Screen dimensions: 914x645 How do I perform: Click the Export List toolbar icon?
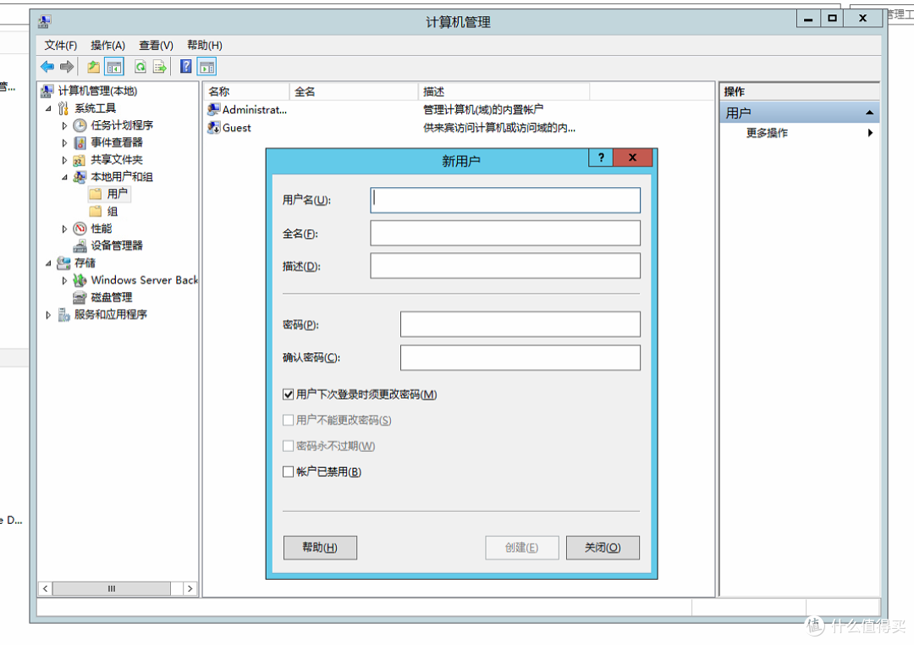[157, 66]
